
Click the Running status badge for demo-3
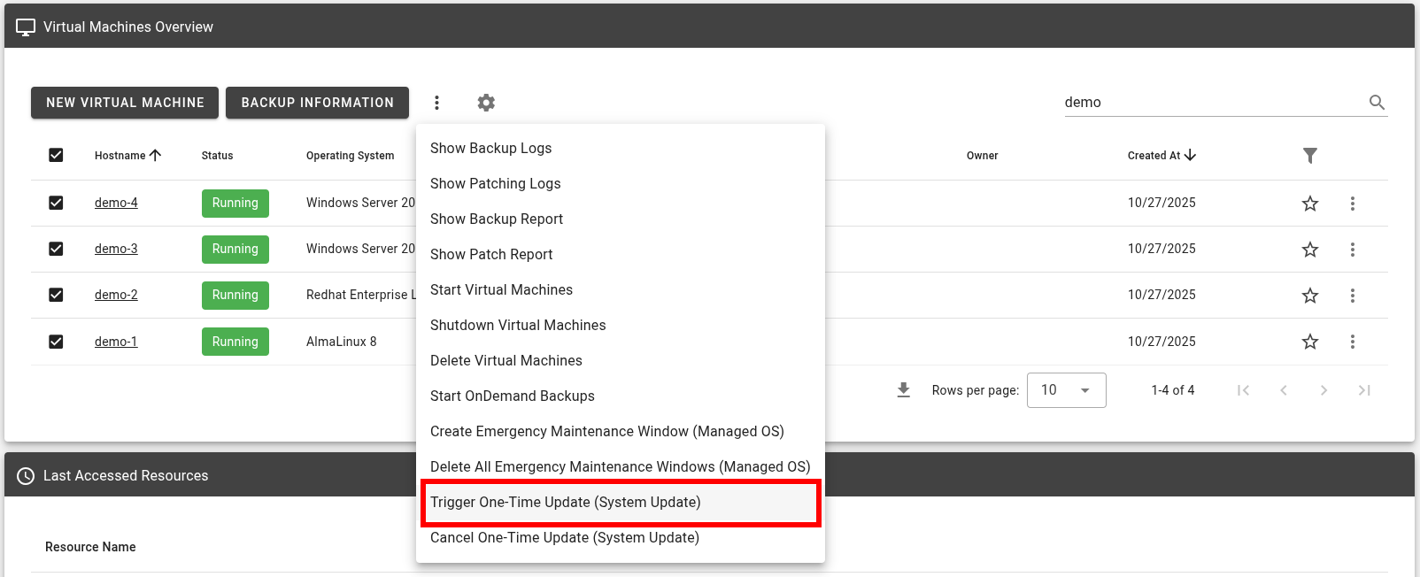tap(235, 249)
